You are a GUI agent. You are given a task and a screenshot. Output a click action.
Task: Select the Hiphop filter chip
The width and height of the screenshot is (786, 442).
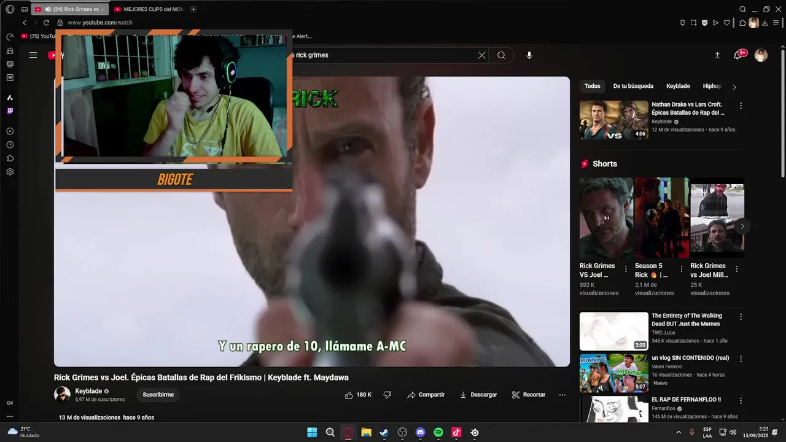point(712,87)
